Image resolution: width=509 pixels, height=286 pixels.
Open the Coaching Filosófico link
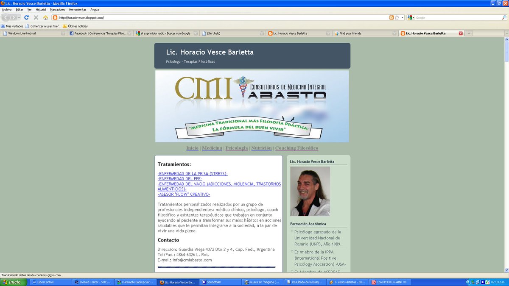[x=296, y=148]
